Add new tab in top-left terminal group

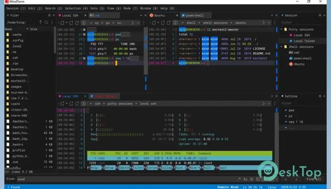tap(141, 16)
